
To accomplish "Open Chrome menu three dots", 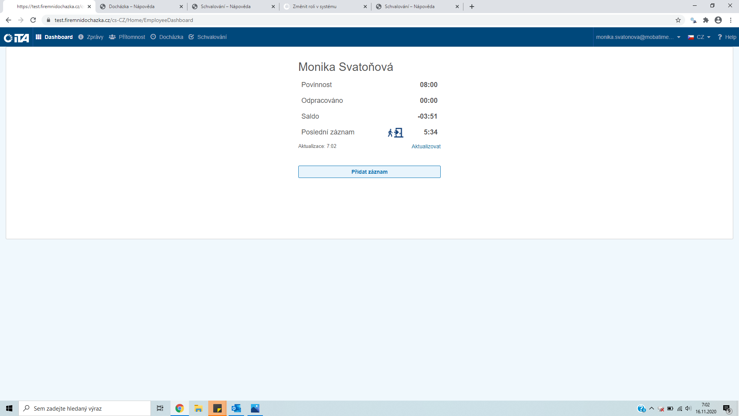I will pos(731,20).
